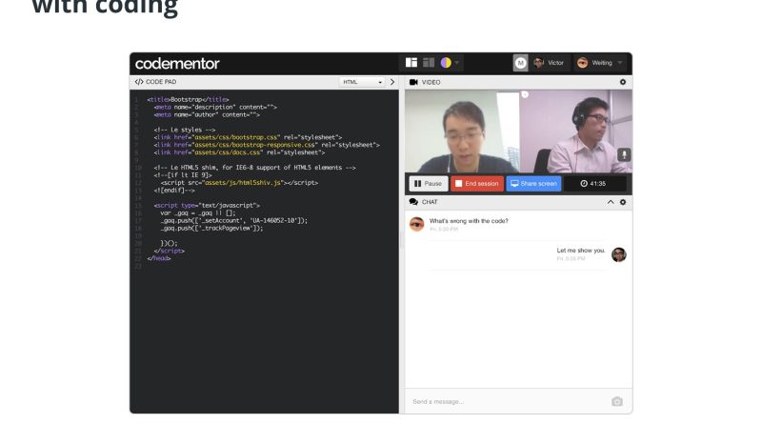Screen dimensions: 762x424
Task: Toggle the microphone on the video
Action: tap(624, 154)
